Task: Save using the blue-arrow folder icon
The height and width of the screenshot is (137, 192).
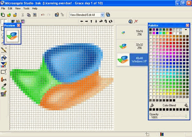Action: (15, 15)
